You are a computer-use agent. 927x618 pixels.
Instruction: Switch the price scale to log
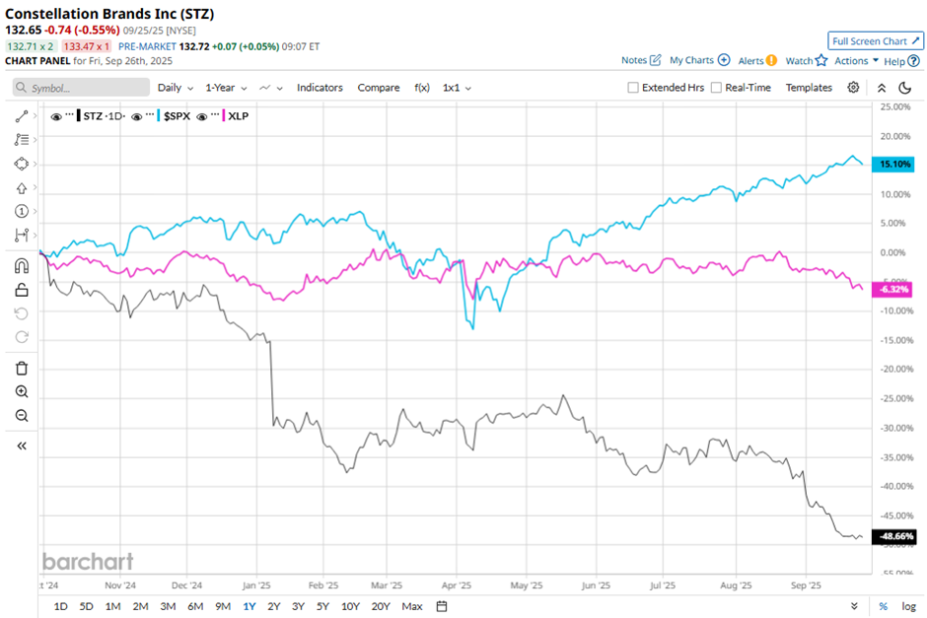(x=908, y=606)
